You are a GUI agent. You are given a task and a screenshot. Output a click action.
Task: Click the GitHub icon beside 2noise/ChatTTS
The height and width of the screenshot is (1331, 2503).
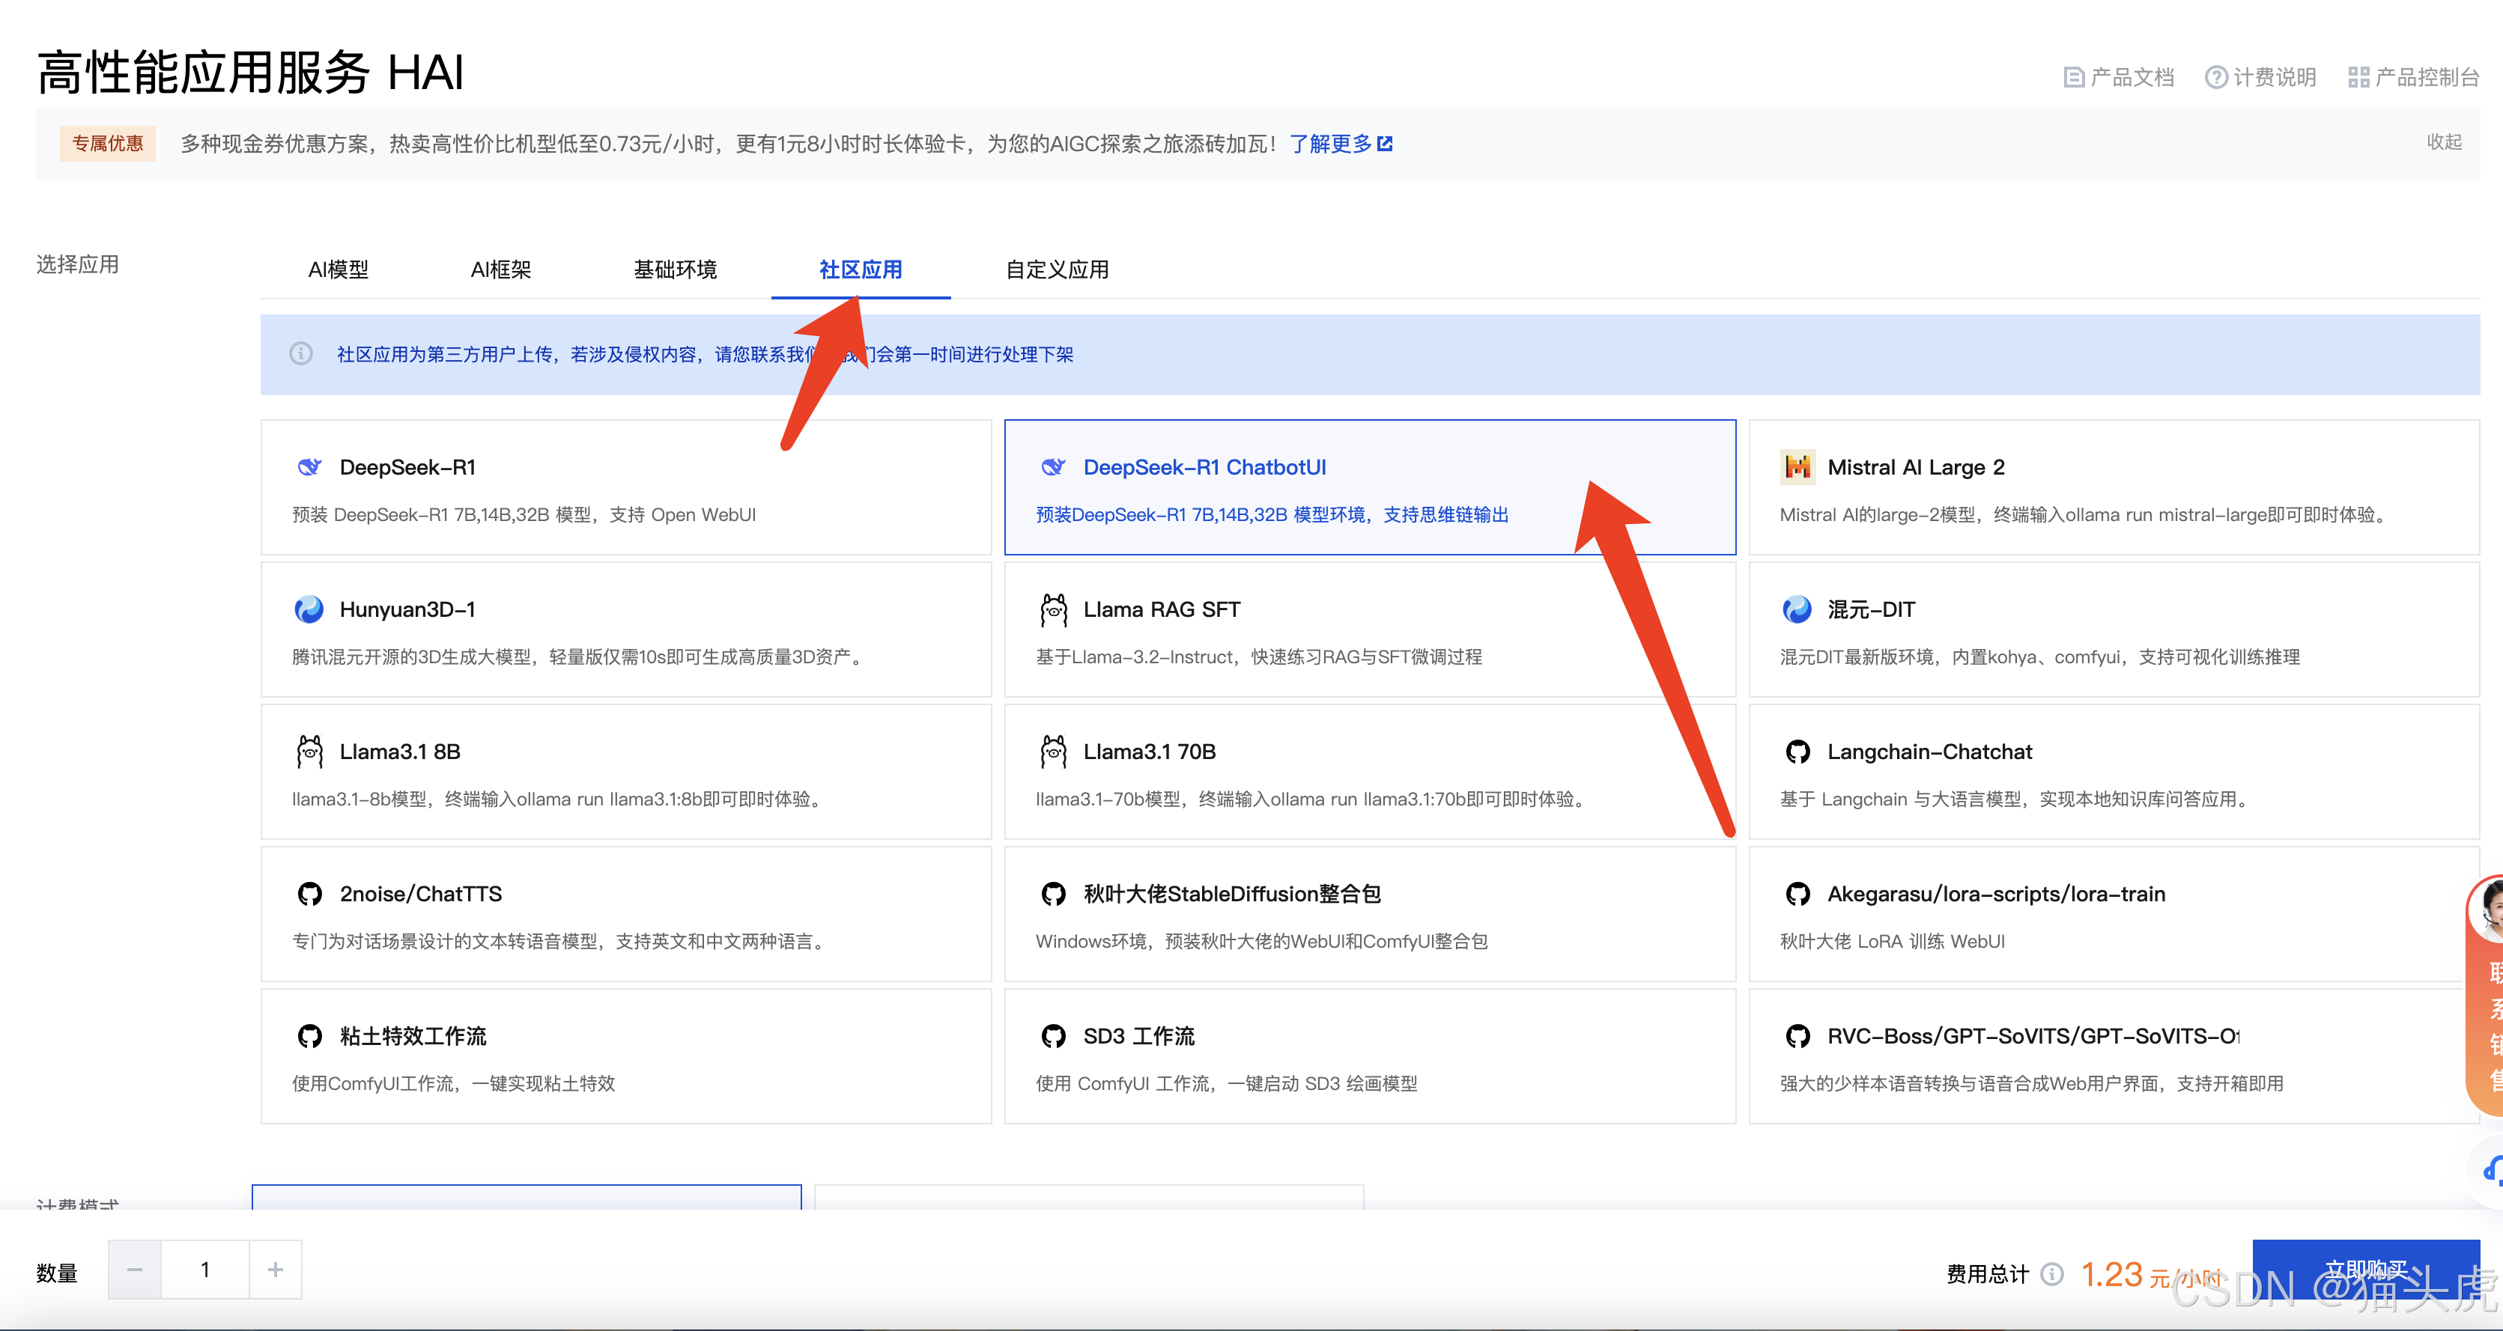309,894
